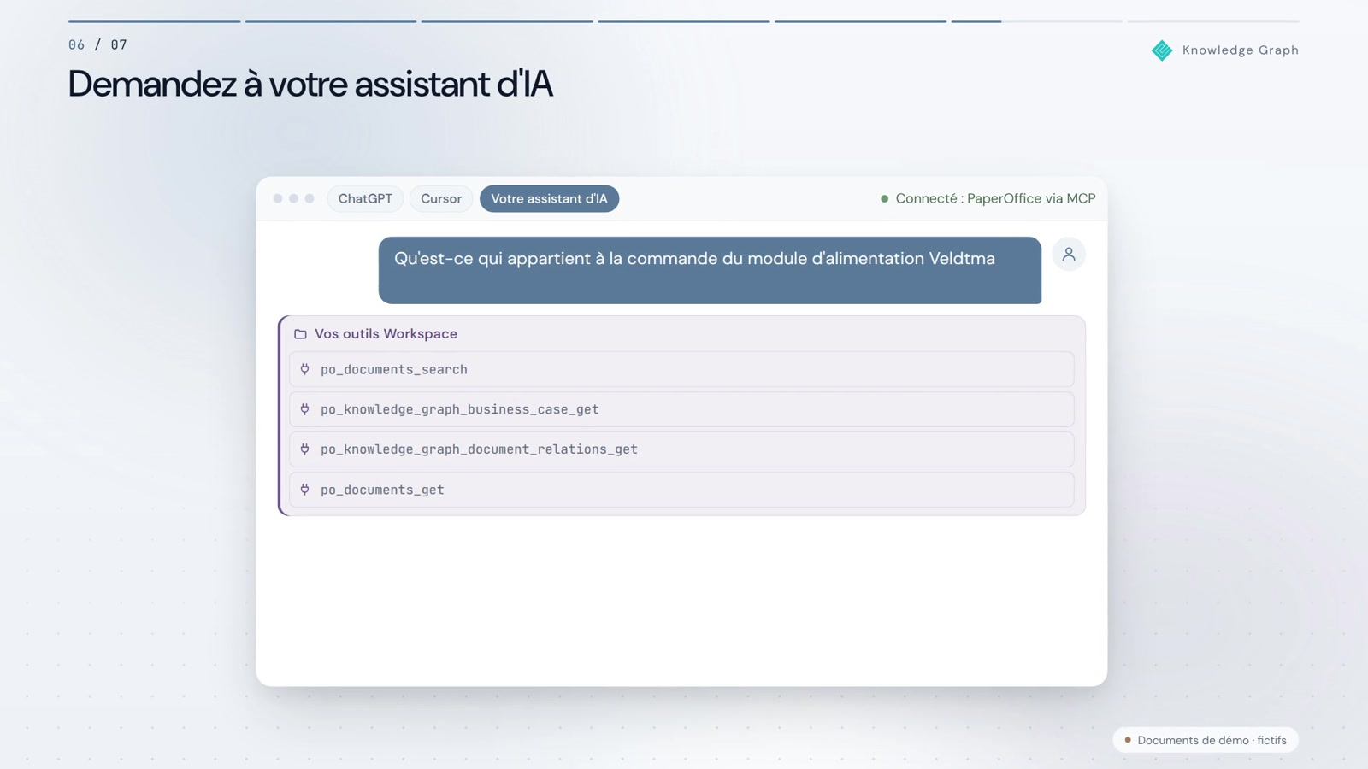Click the plug icon next to po_documents_search
This screenshot has width=1368, height=769.
click(305, 369)
